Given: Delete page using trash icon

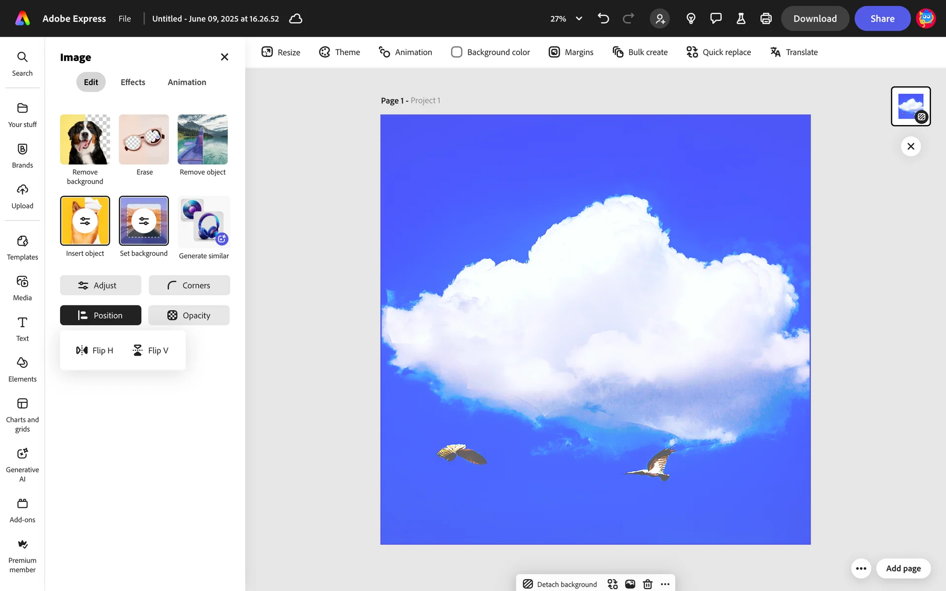Looking at the screenshot, I should (x=647, y=584).
